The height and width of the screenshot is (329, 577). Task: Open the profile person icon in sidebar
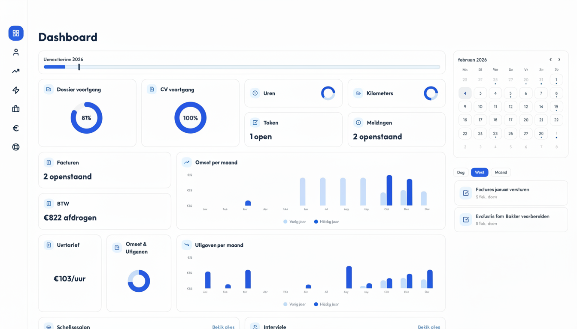(x=16, y=52)
